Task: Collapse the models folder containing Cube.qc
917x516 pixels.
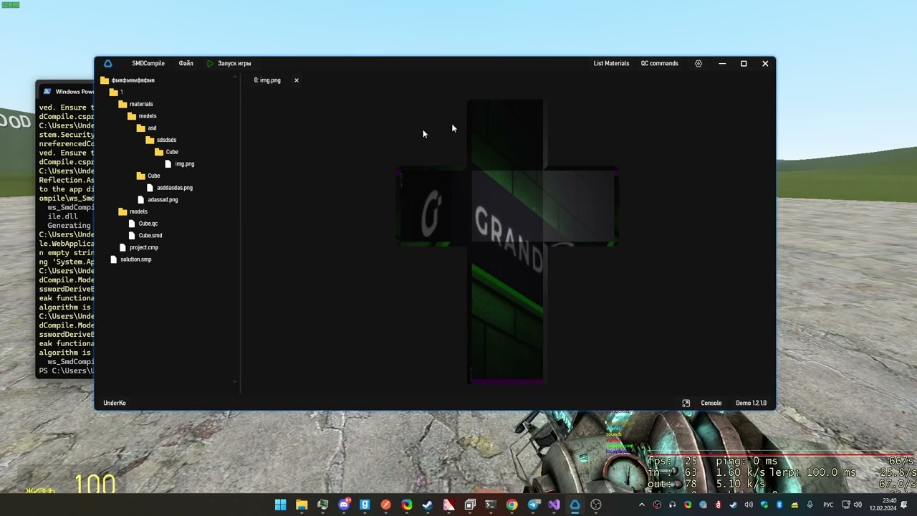Action: [133, 211]
